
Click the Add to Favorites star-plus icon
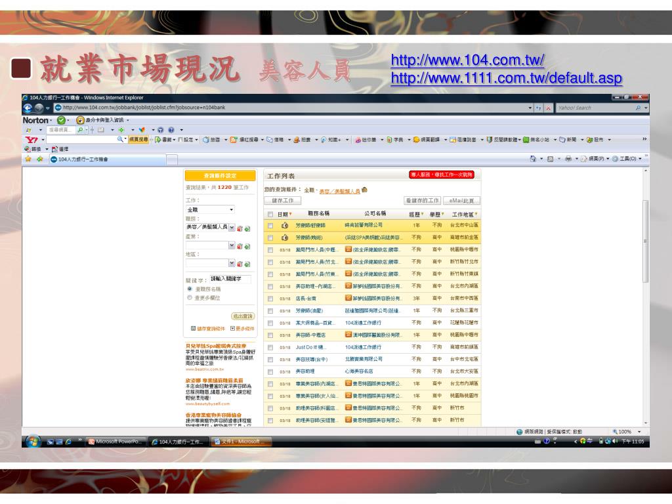point(40,159)
